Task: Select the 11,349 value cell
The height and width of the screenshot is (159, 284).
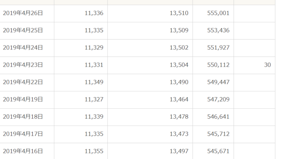Action: pyautogui.click(x=81, y=82)
